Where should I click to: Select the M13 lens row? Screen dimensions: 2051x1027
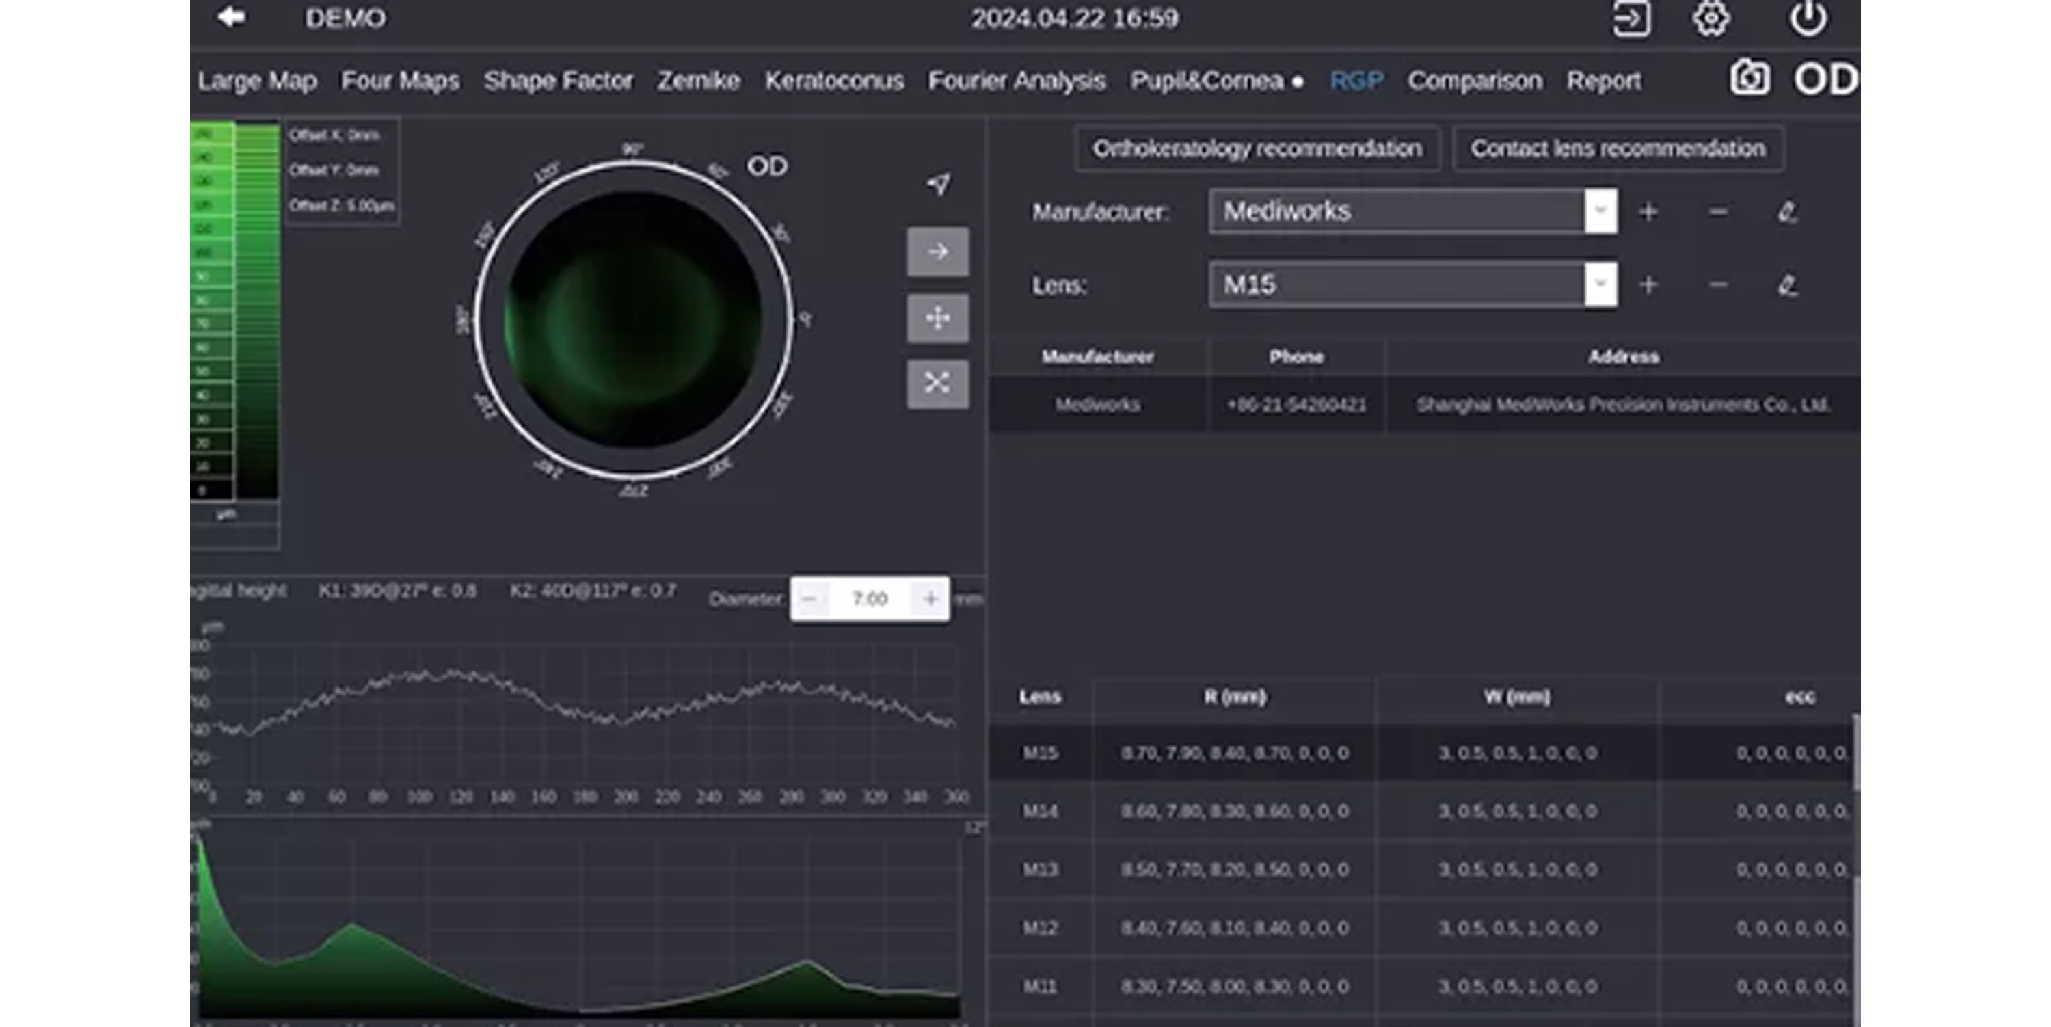point(1040,869)
